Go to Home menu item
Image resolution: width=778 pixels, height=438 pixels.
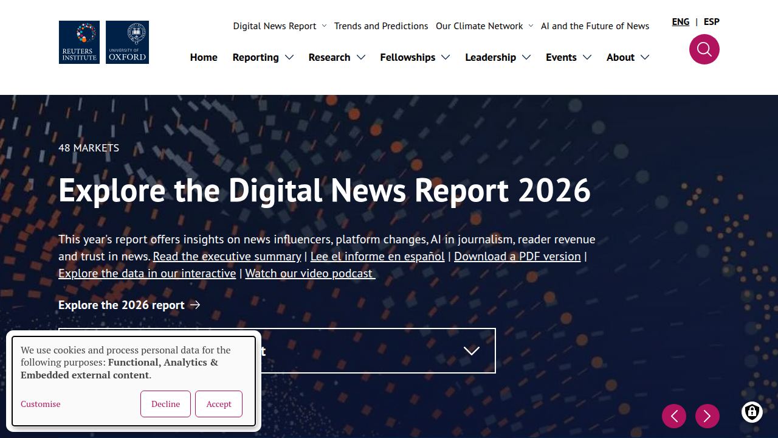pos(204,57)
